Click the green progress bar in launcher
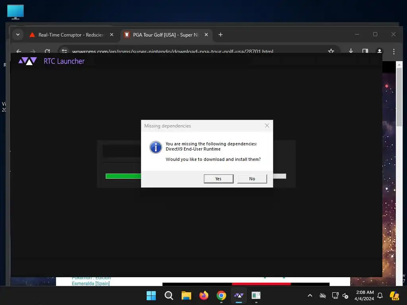Image resolution: width=407 pixels, height=305 pixels. pyautogui.click(x=123, y=176)
